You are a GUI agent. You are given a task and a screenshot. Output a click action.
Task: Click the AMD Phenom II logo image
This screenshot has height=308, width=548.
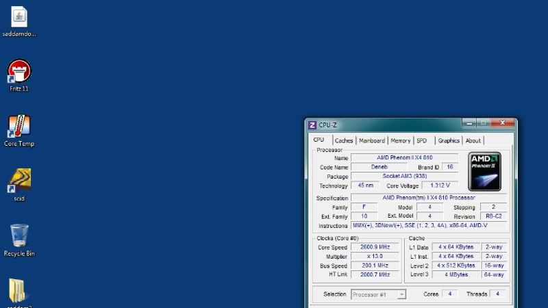tap(484, 172)
